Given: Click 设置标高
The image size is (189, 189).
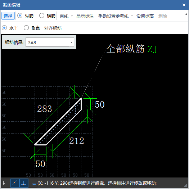Looking at the screenshot, I should (x=145, y=16).
